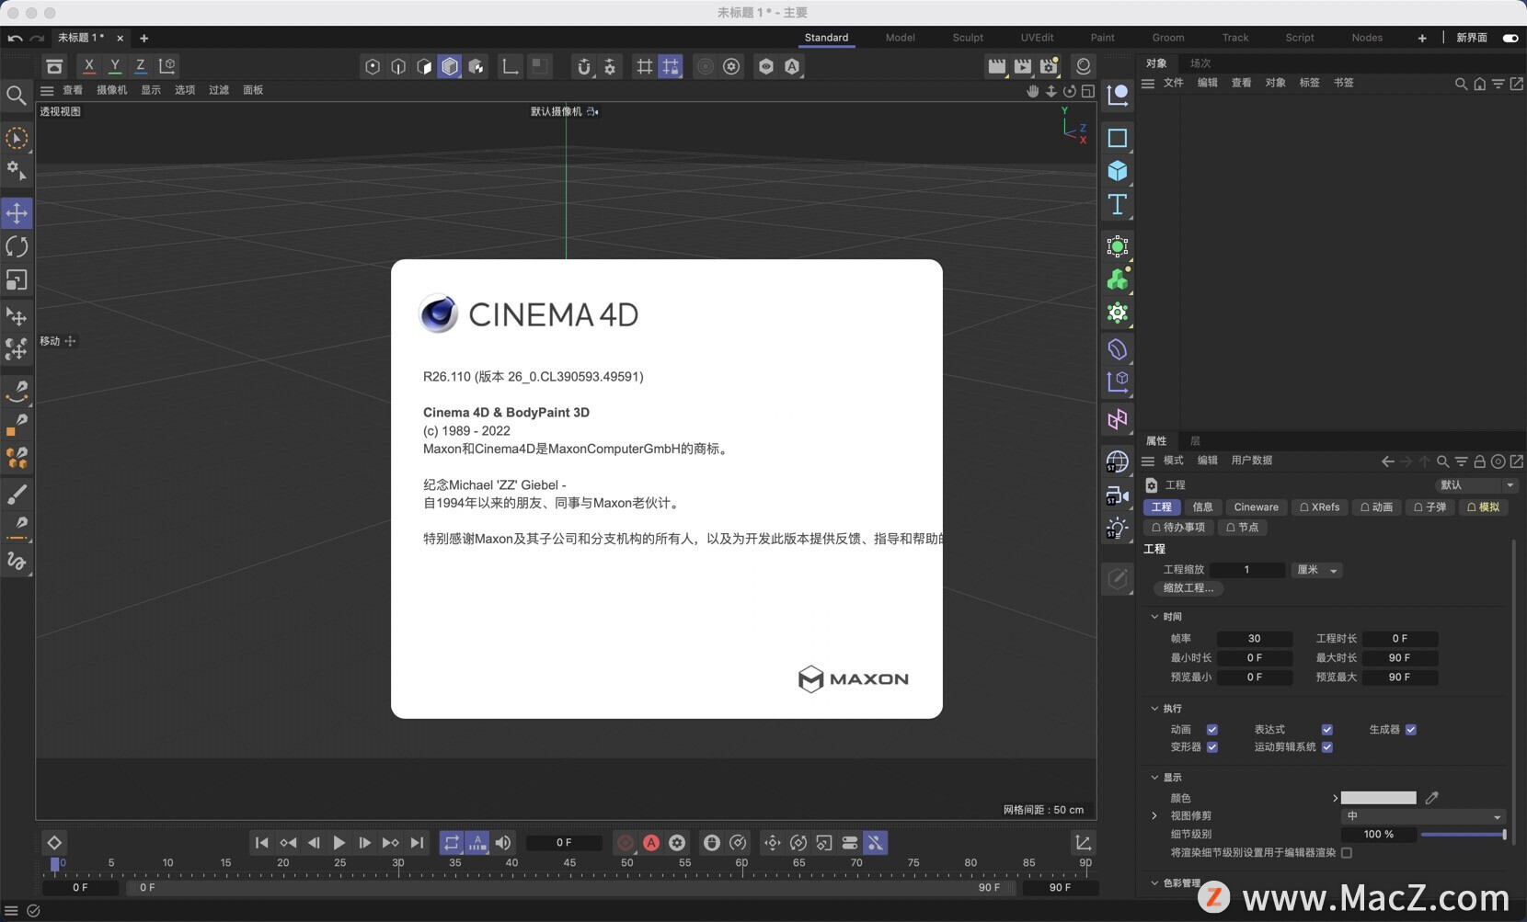The height and width of the screenshot is (922, 1527).
Task: Click the 帧率 input field showing 30
Action: tap(1254, 639)
